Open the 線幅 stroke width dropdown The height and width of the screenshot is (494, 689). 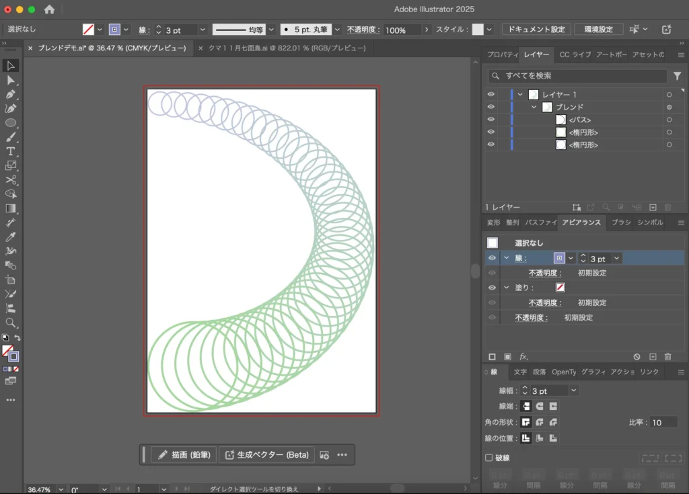[573, 390]
